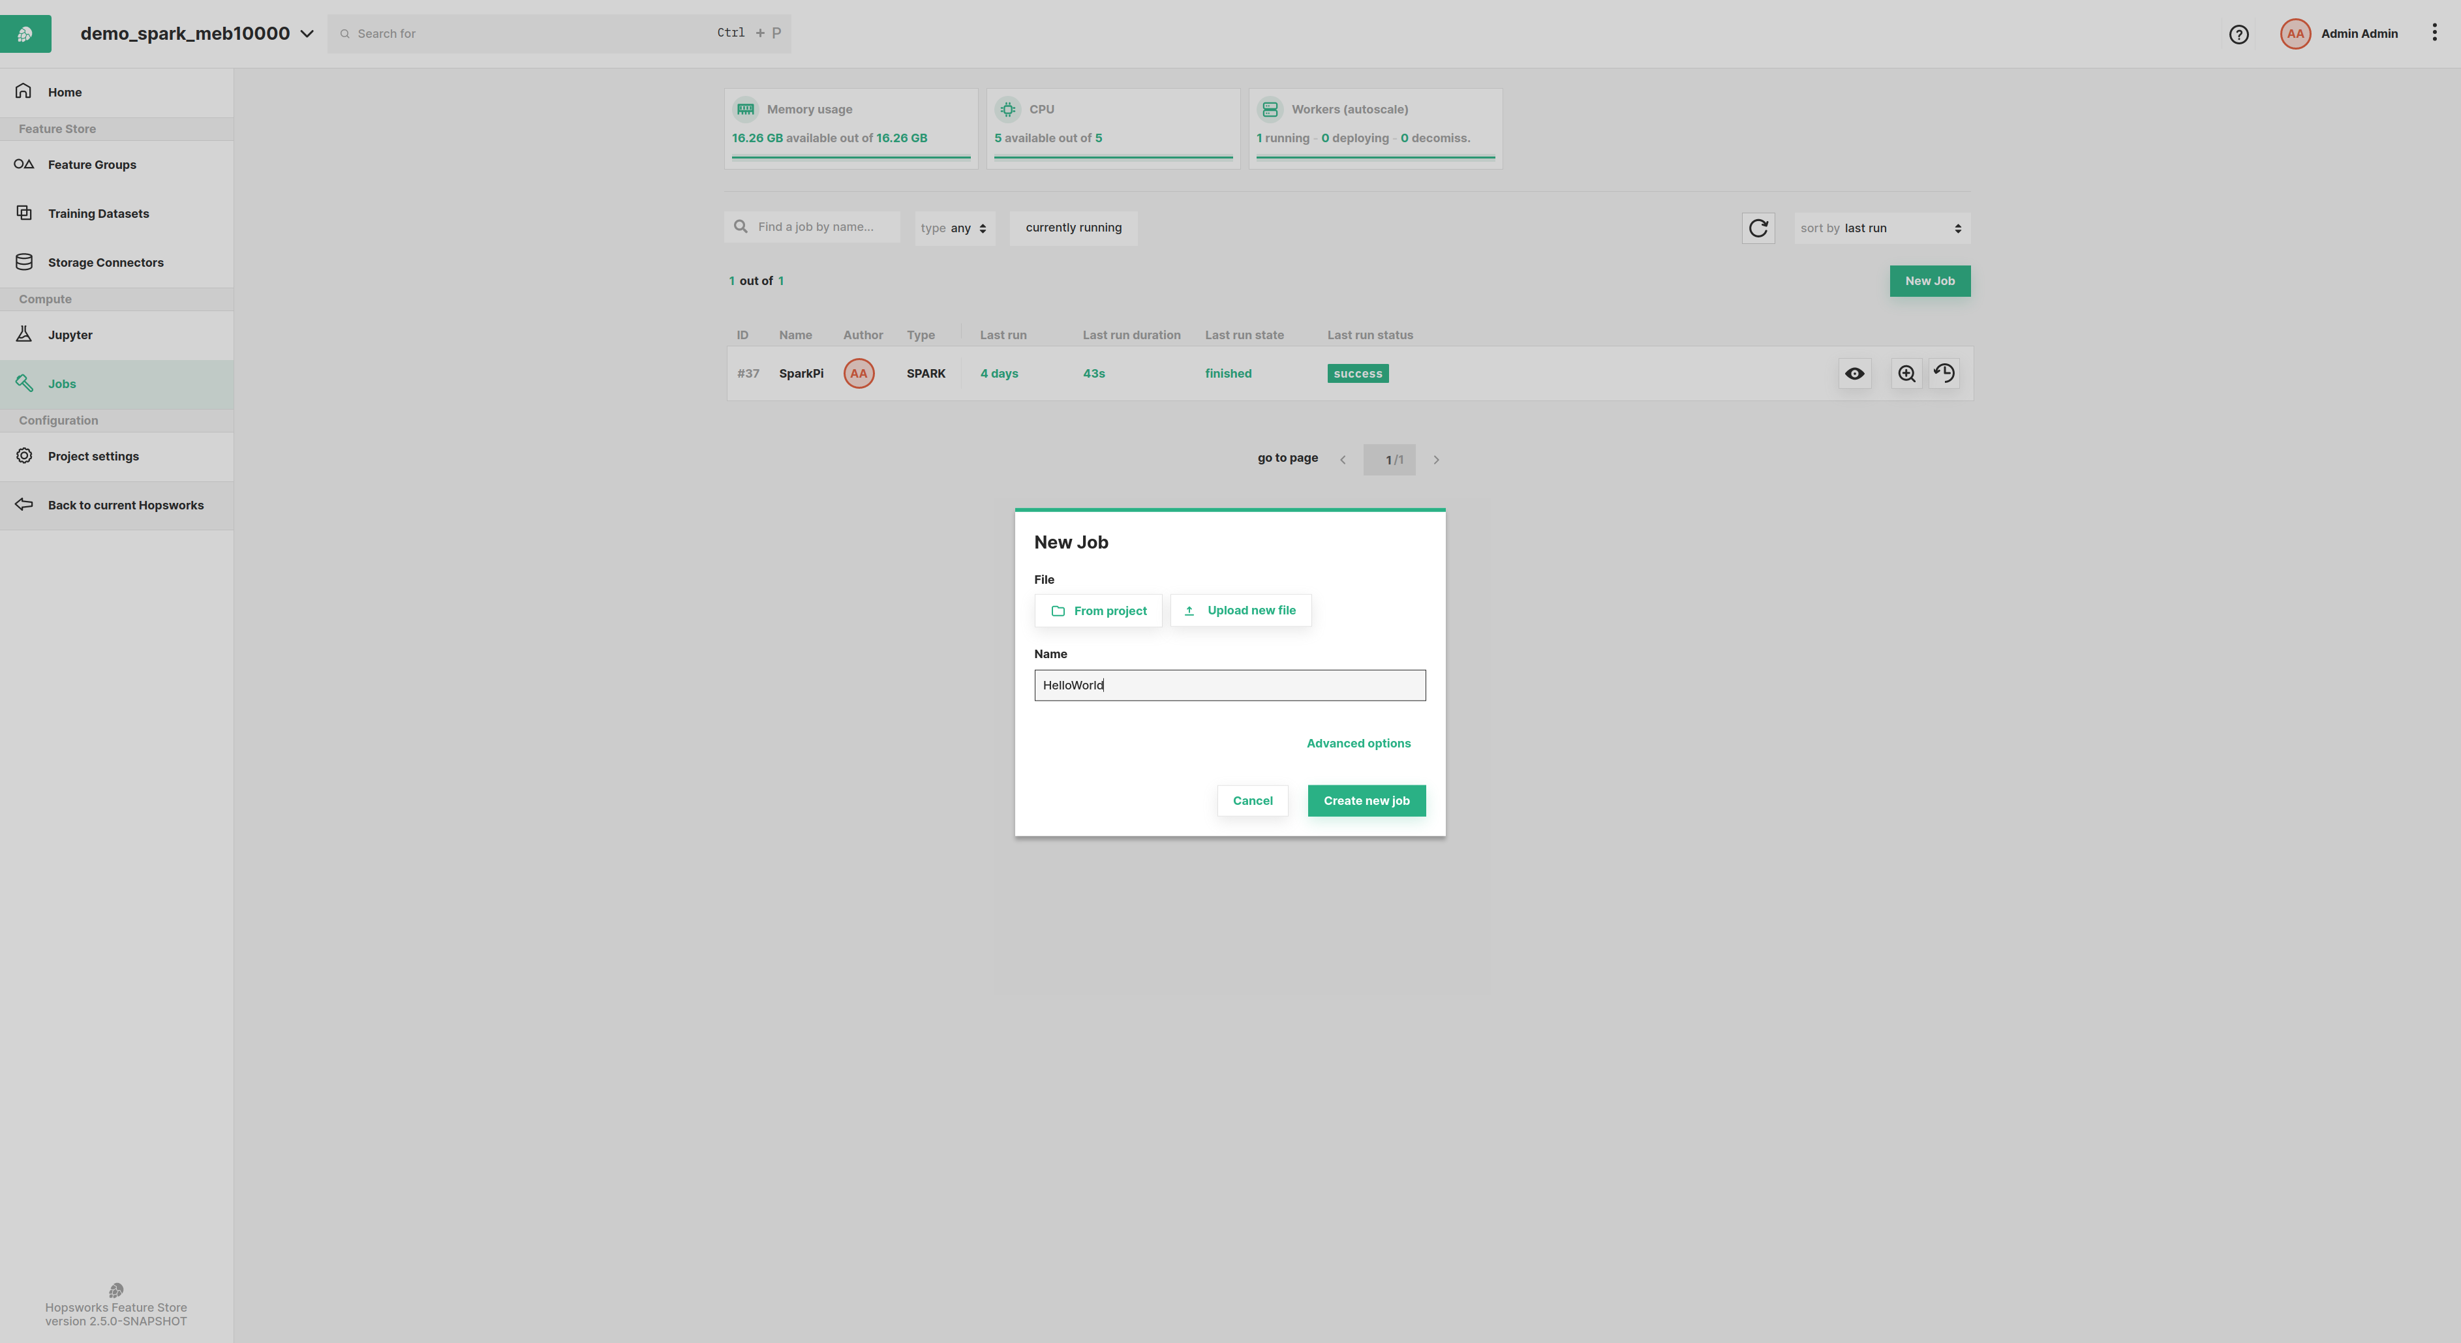
Task: Open the three-dot menu next to Admin Admin
Action: [2434, 33]
